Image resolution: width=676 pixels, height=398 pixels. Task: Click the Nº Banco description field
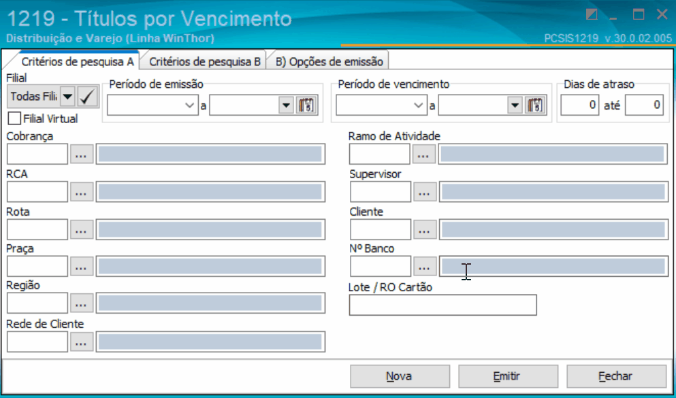point(553,267)
